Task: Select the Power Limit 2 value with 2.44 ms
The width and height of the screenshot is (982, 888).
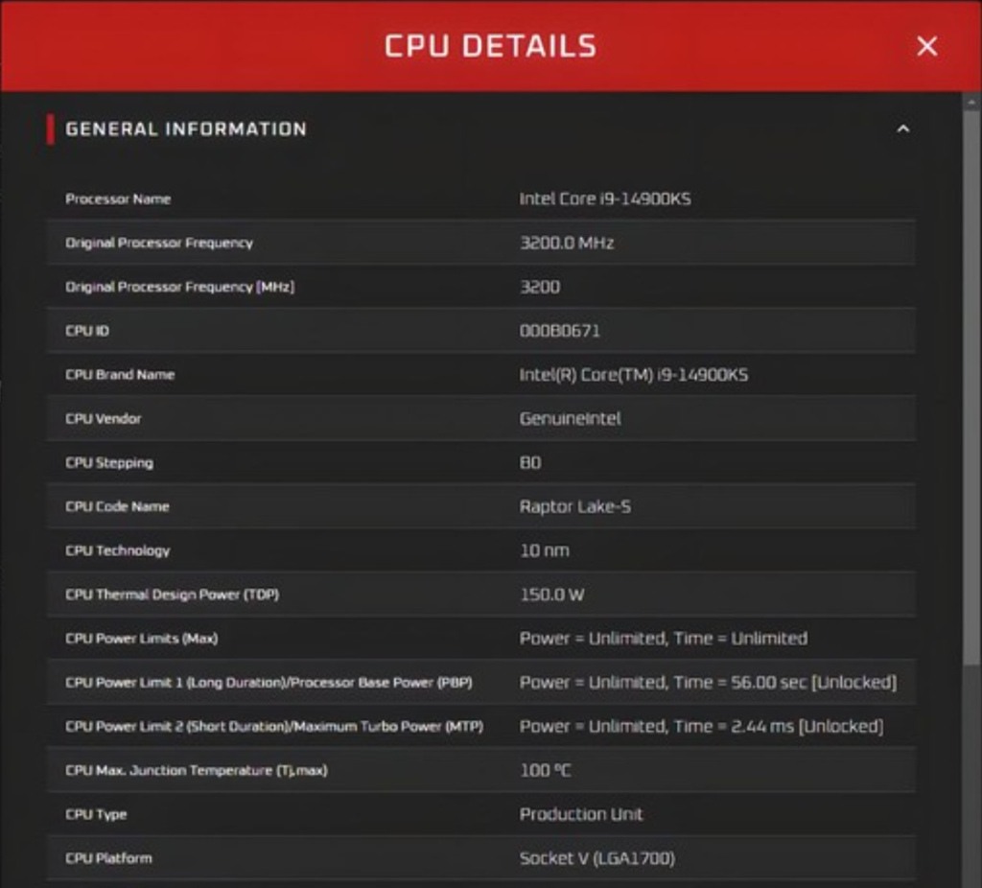Action: [701, 727]
